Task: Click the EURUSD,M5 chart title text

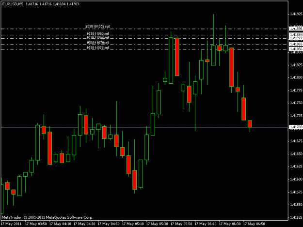Action: pyautogui.click(x=13, y=4)
